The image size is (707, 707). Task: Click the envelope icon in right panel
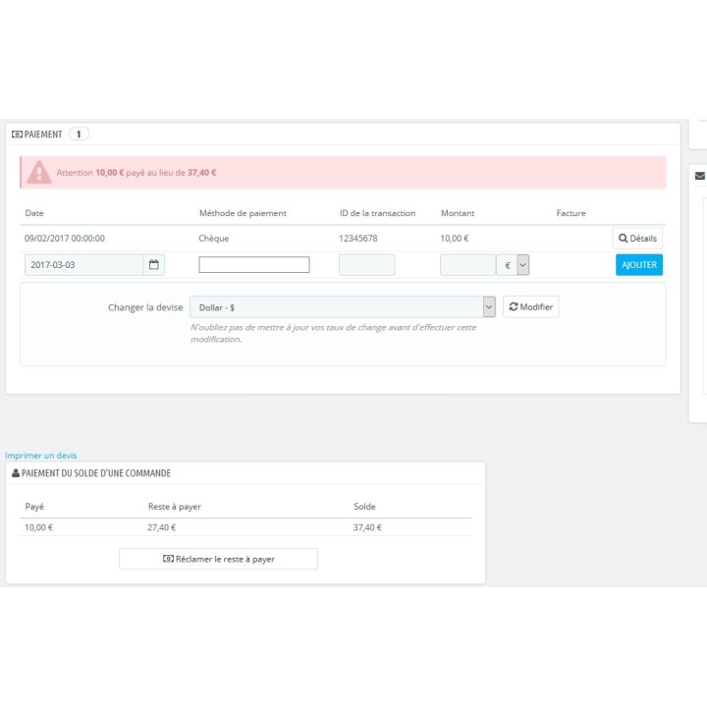[700, 176]
